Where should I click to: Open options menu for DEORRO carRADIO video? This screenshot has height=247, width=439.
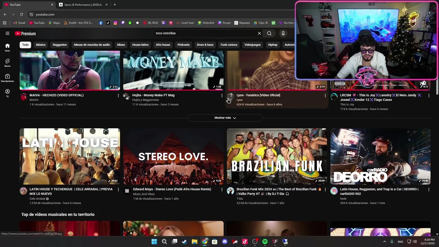pyautogui.click(x=429, y=189)
